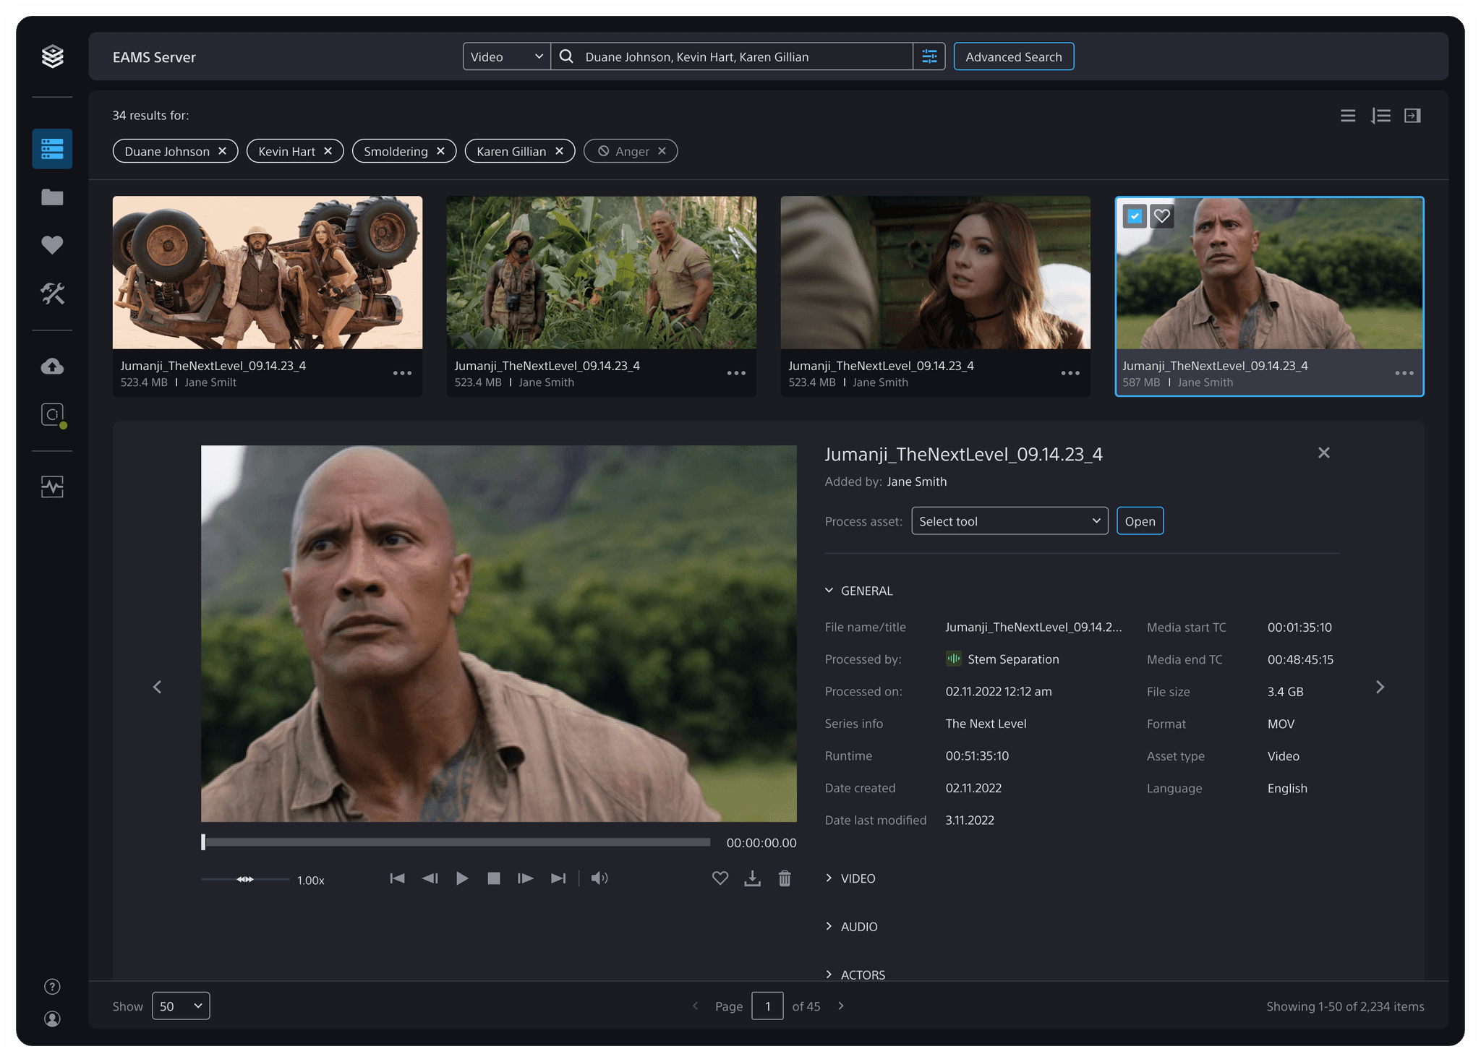Click the page number input field
Image resolution: width=1481 pixels, height=1062 pixels.
pyautogui.click(x=767, y=1006)
